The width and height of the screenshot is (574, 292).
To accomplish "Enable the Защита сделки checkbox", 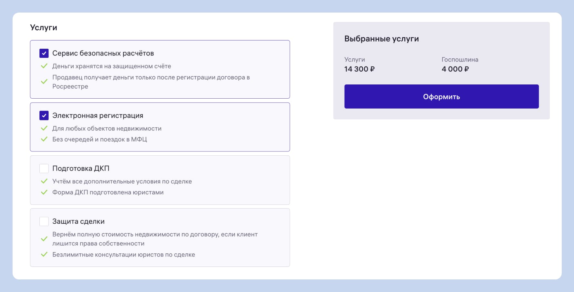I will [x=44, y=221].
